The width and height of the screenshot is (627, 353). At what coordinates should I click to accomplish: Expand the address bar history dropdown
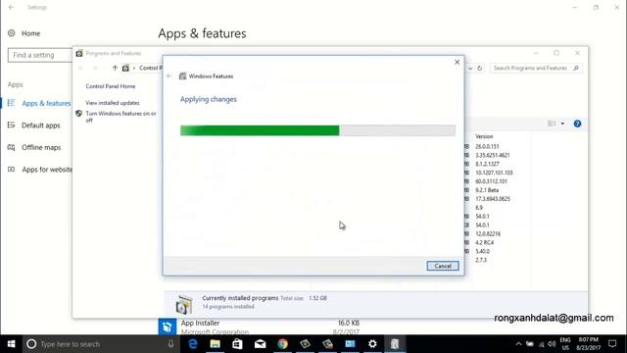point(470,68)
